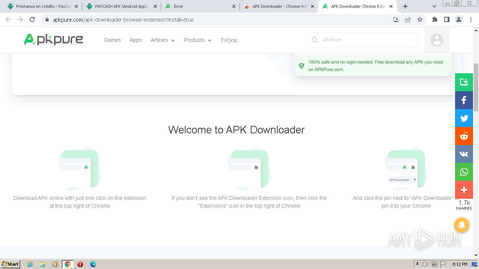Image resolution: width=479 pixels, height=269 pixels.
Task: Open the user profile avatar icon
Action: tap(437, 40)
